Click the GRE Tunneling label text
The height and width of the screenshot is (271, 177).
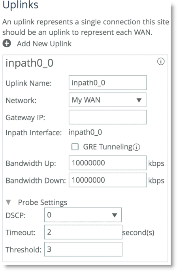[x=108, y=147]
